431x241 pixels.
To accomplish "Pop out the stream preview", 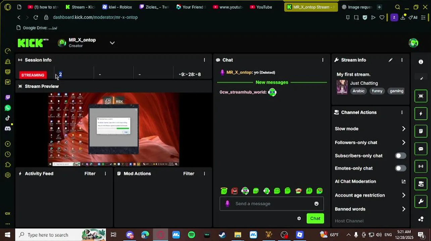I will pos(108,101).
